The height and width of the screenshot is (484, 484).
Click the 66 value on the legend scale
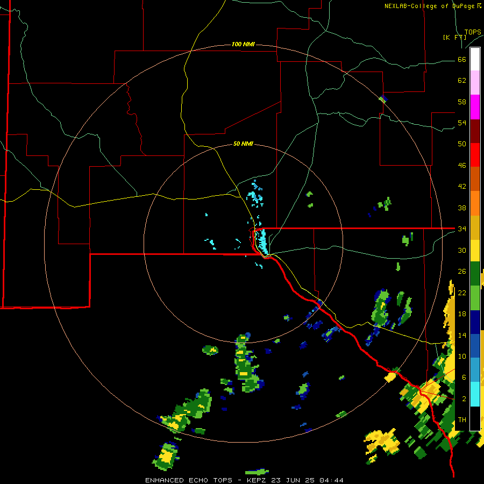coord(462,60)
